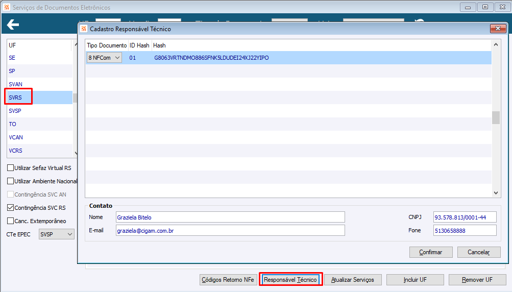The width and height of the screenshot is (512, 292).
Task: Edit the CNPJ field
Action: (465, 217)
